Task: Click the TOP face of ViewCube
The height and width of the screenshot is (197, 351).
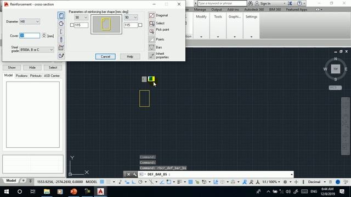Action: [336, 69]
